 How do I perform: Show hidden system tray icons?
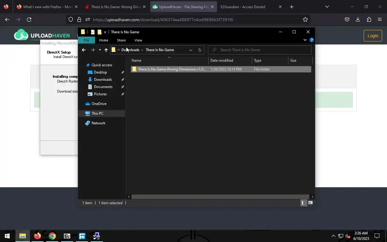point(333,236)
